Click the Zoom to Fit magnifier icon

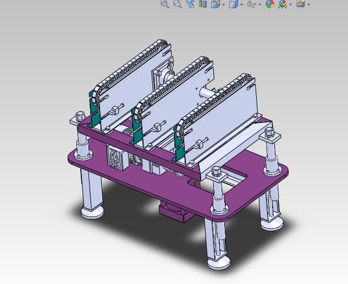point(165,4)
